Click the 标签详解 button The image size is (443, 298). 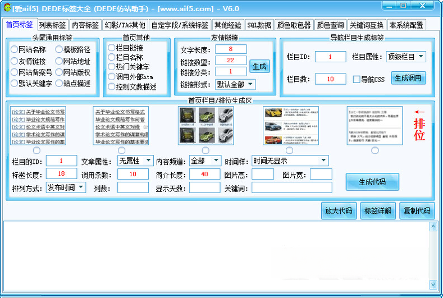pyautogui.click(x=378, y=210)
